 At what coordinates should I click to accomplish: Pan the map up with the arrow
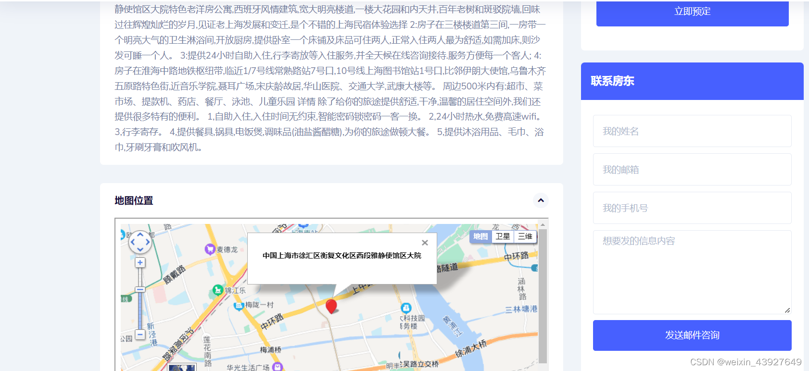click(x=140, y=235)
